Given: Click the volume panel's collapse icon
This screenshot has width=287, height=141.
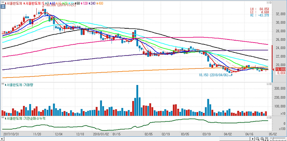Looking at the screenshot, I should point(268,84).
